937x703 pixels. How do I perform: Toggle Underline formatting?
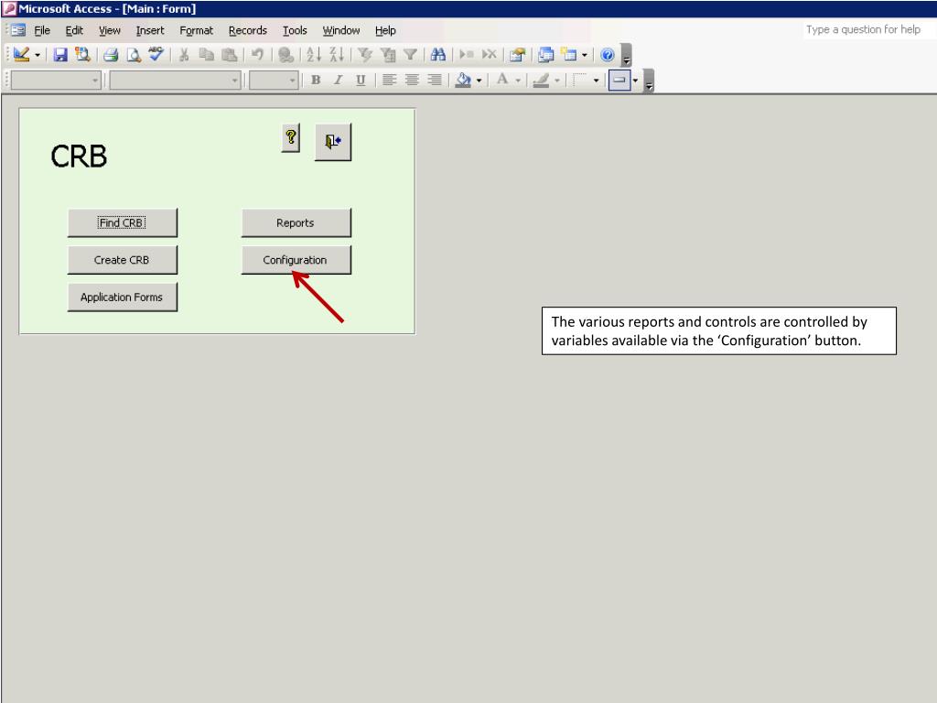click(x=361, y=81)
